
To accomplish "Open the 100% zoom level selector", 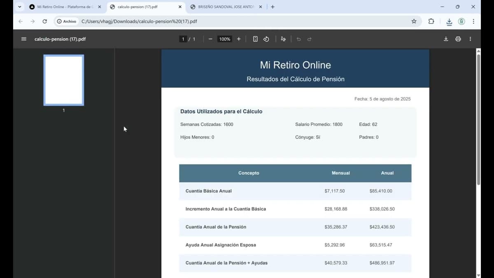I will pyautogui.click(x=224, y=39).
